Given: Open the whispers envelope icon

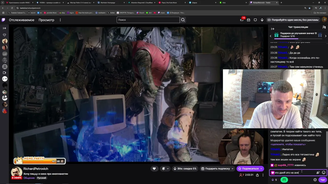Looking at the screenshot, I should click(x=249, y=20).
